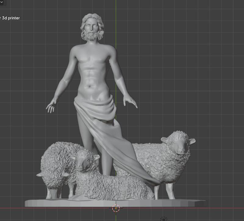Open the chevron dropdown in the top-left corner
Screen dimensions: 244x221
click(x=2, y=2)
